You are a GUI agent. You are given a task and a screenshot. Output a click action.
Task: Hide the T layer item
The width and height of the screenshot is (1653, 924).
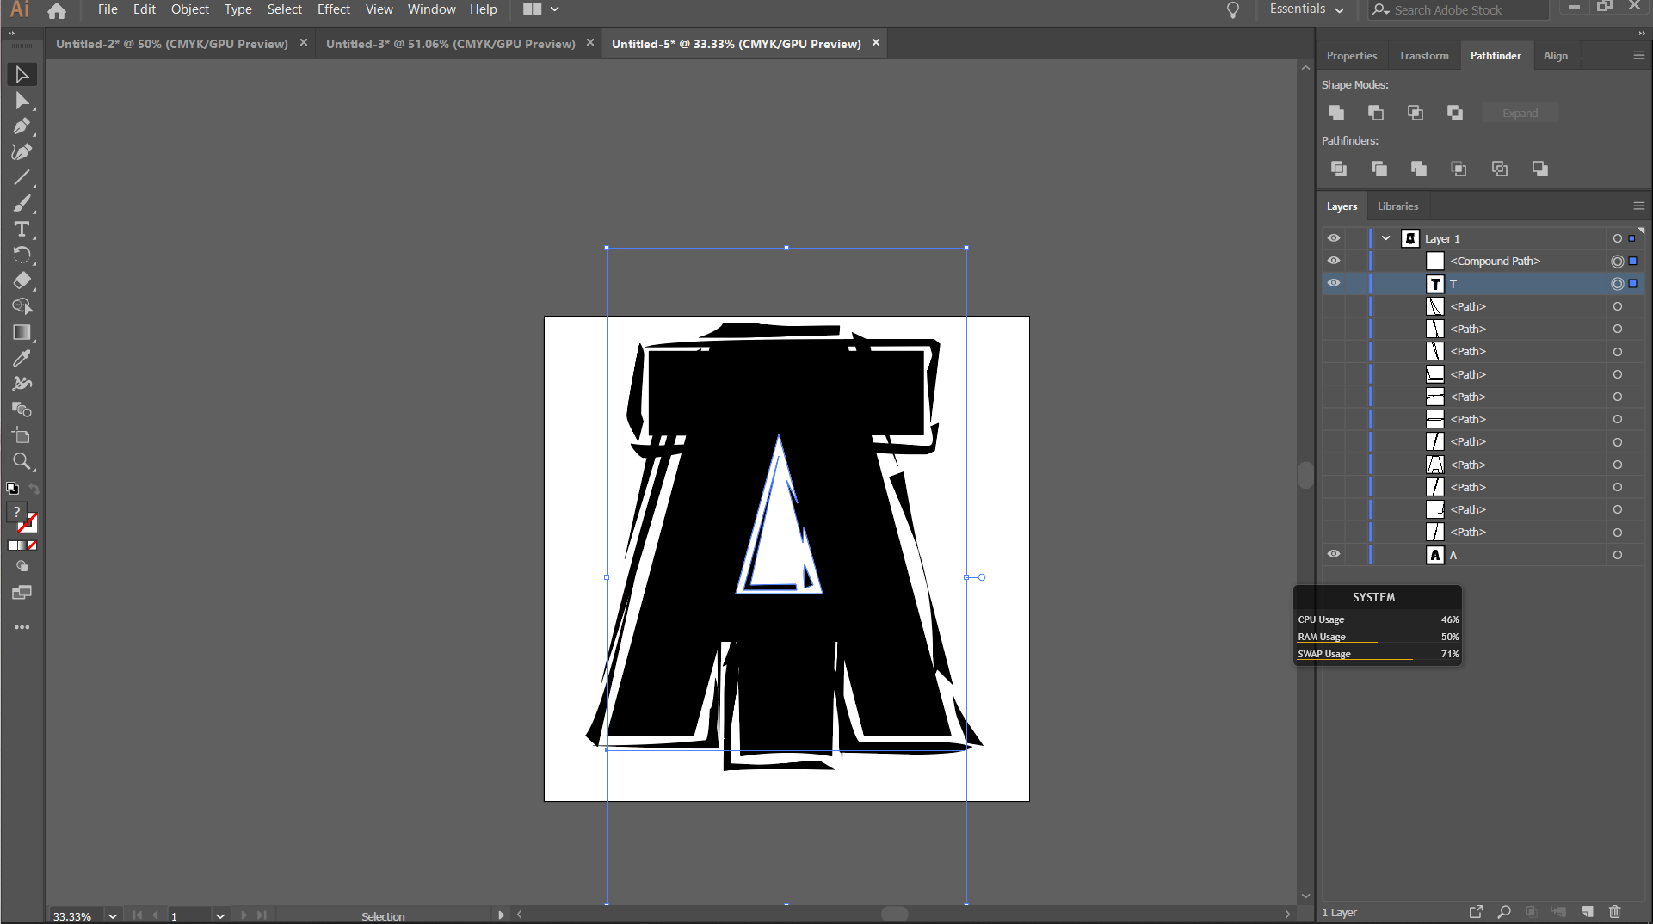[1334, 283]
